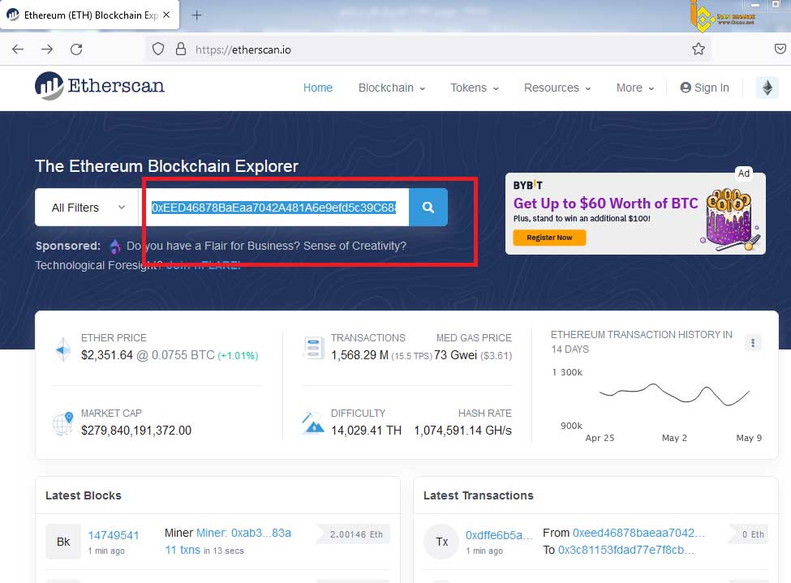Open Miner: 0xab3...83a link
The height and width of the screenshot is (583, 791).
(243, 533)
